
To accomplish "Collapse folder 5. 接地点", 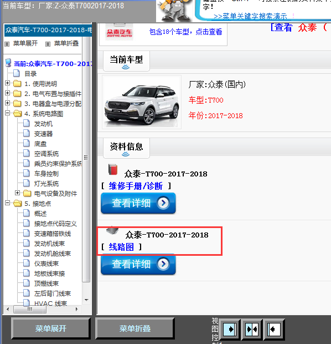I will click(7, 203).
